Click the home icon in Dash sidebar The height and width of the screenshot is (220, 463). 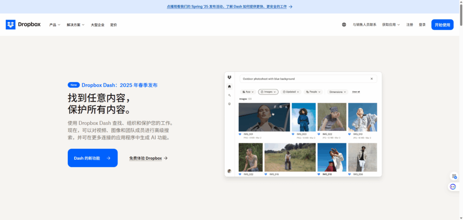[x=229, y=86]
